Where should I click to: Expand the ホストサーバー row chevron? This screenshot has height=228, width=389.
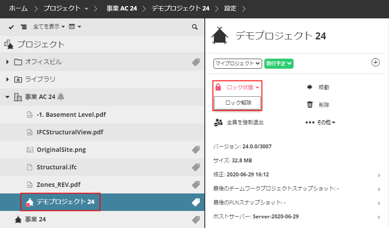(379, 217)
